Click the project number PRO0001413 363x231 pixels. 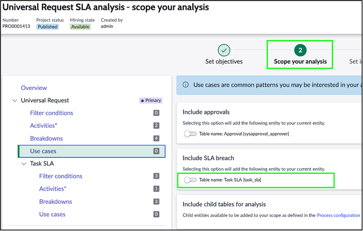pos(16,26)
